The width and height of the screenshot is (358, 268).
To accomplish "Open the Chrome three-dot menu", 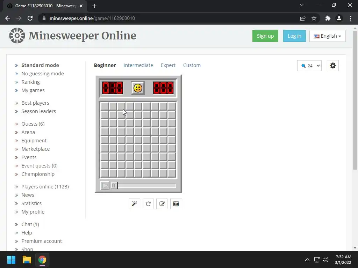I will [350, 18].
